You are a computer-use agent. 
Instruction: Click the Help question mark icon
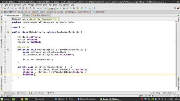[x=94, y=8]
